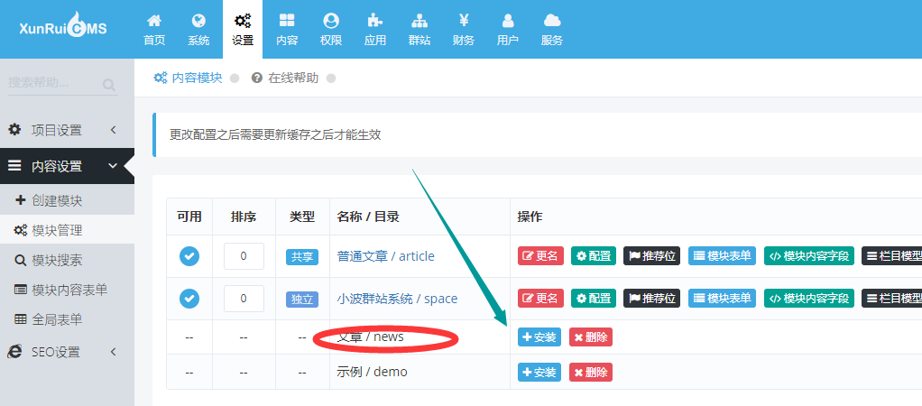This screenshot has width=922, height=406.
Task: Expand the 项目设置 sidebar section
Action: tap(67, 130)
